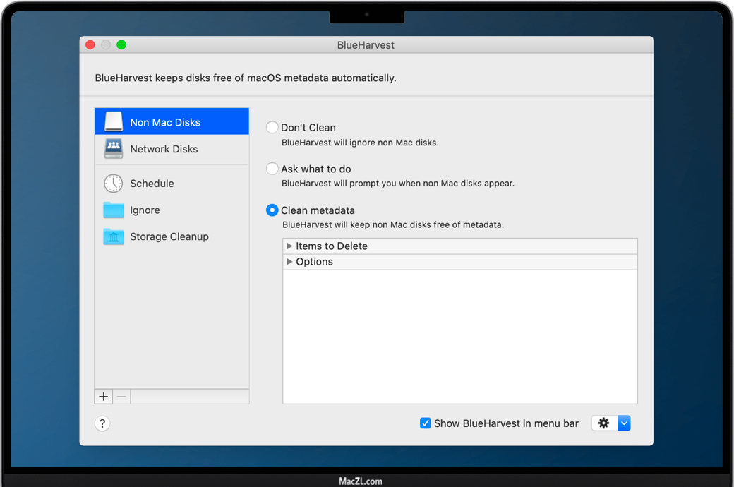The width and height of the screenshot is (734, 487).
Task: Click the minus button below sidebar
Action: (x=121, y=397)
